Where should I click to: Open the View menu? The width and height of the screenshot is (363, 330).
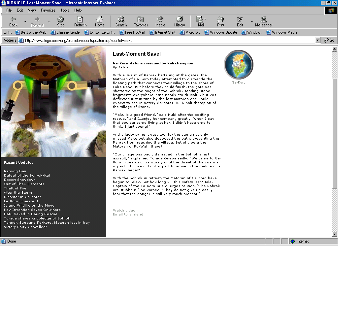click(32, 10)
